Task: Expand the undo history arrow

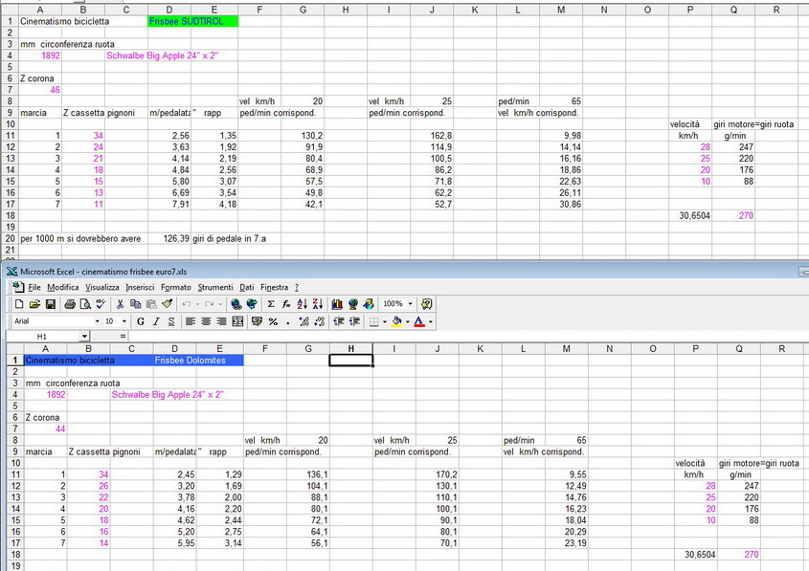Action: click(197, 304)
